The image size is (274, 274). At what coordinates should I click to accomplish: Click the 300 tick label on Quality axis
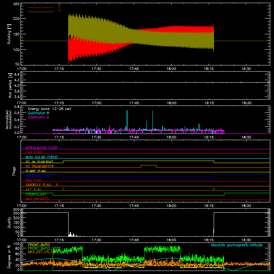coord(16,210)
